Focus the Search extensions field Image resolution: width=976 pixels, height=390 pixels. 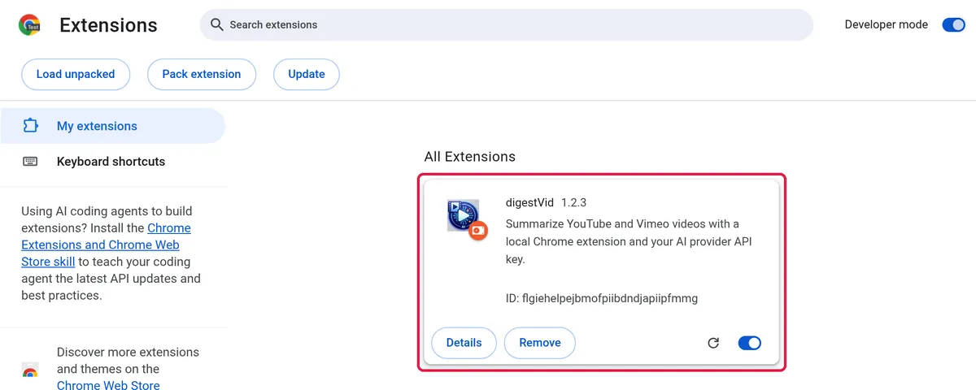pos(507,24)
